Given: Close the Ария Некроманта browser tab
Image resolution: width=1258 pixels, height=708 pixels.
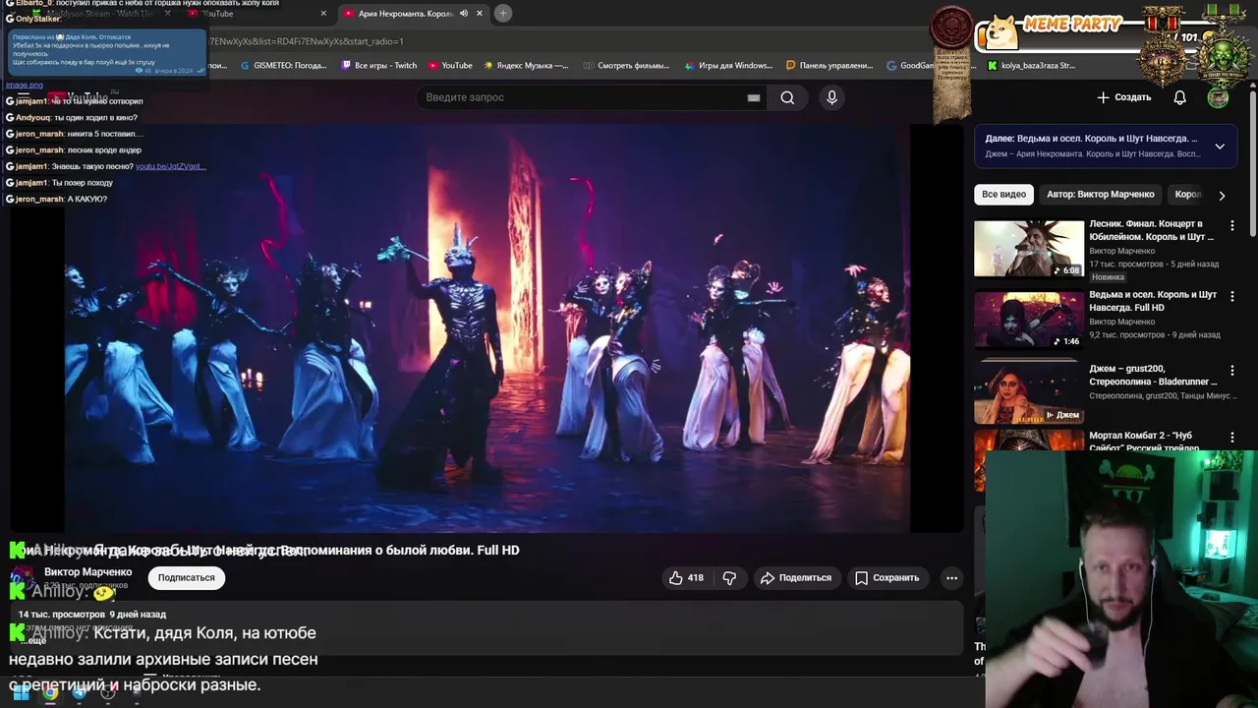Looking at the screenshot, I should tap(480, 14).
